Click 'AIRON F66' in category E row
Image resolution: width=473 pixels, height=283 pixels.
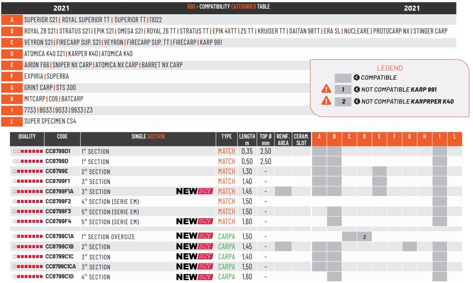(x=37, y=65)
